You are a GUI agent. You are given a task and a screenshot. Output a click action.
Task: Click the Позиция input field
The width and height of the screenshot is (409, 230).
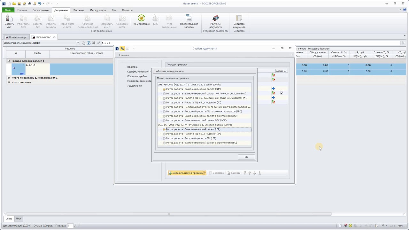(70, 226)
